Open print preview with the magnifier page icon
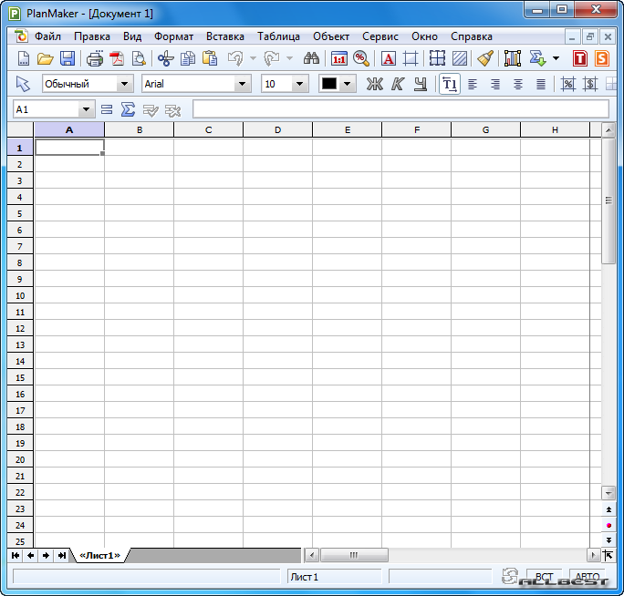The height and width of the screenshot is (596, 624). point(139,59)
